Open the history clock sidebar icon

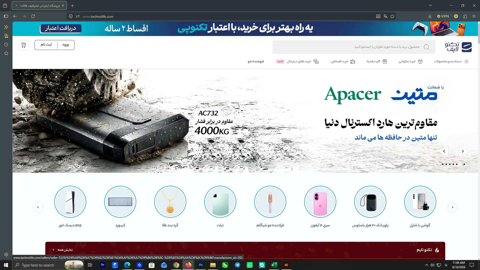pyautogui.click(x=6, y=44)
